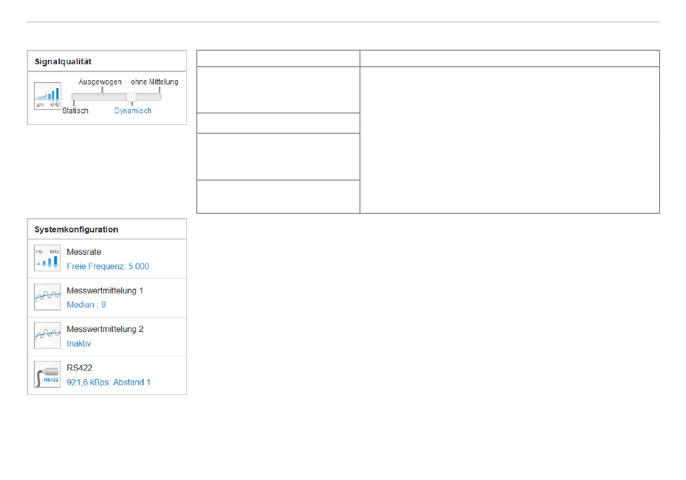The height and width of the screenshot is (480, 686).
Task: Click the Signalqualität panel header
Action: pyautogui.click(x=107, y=61)
